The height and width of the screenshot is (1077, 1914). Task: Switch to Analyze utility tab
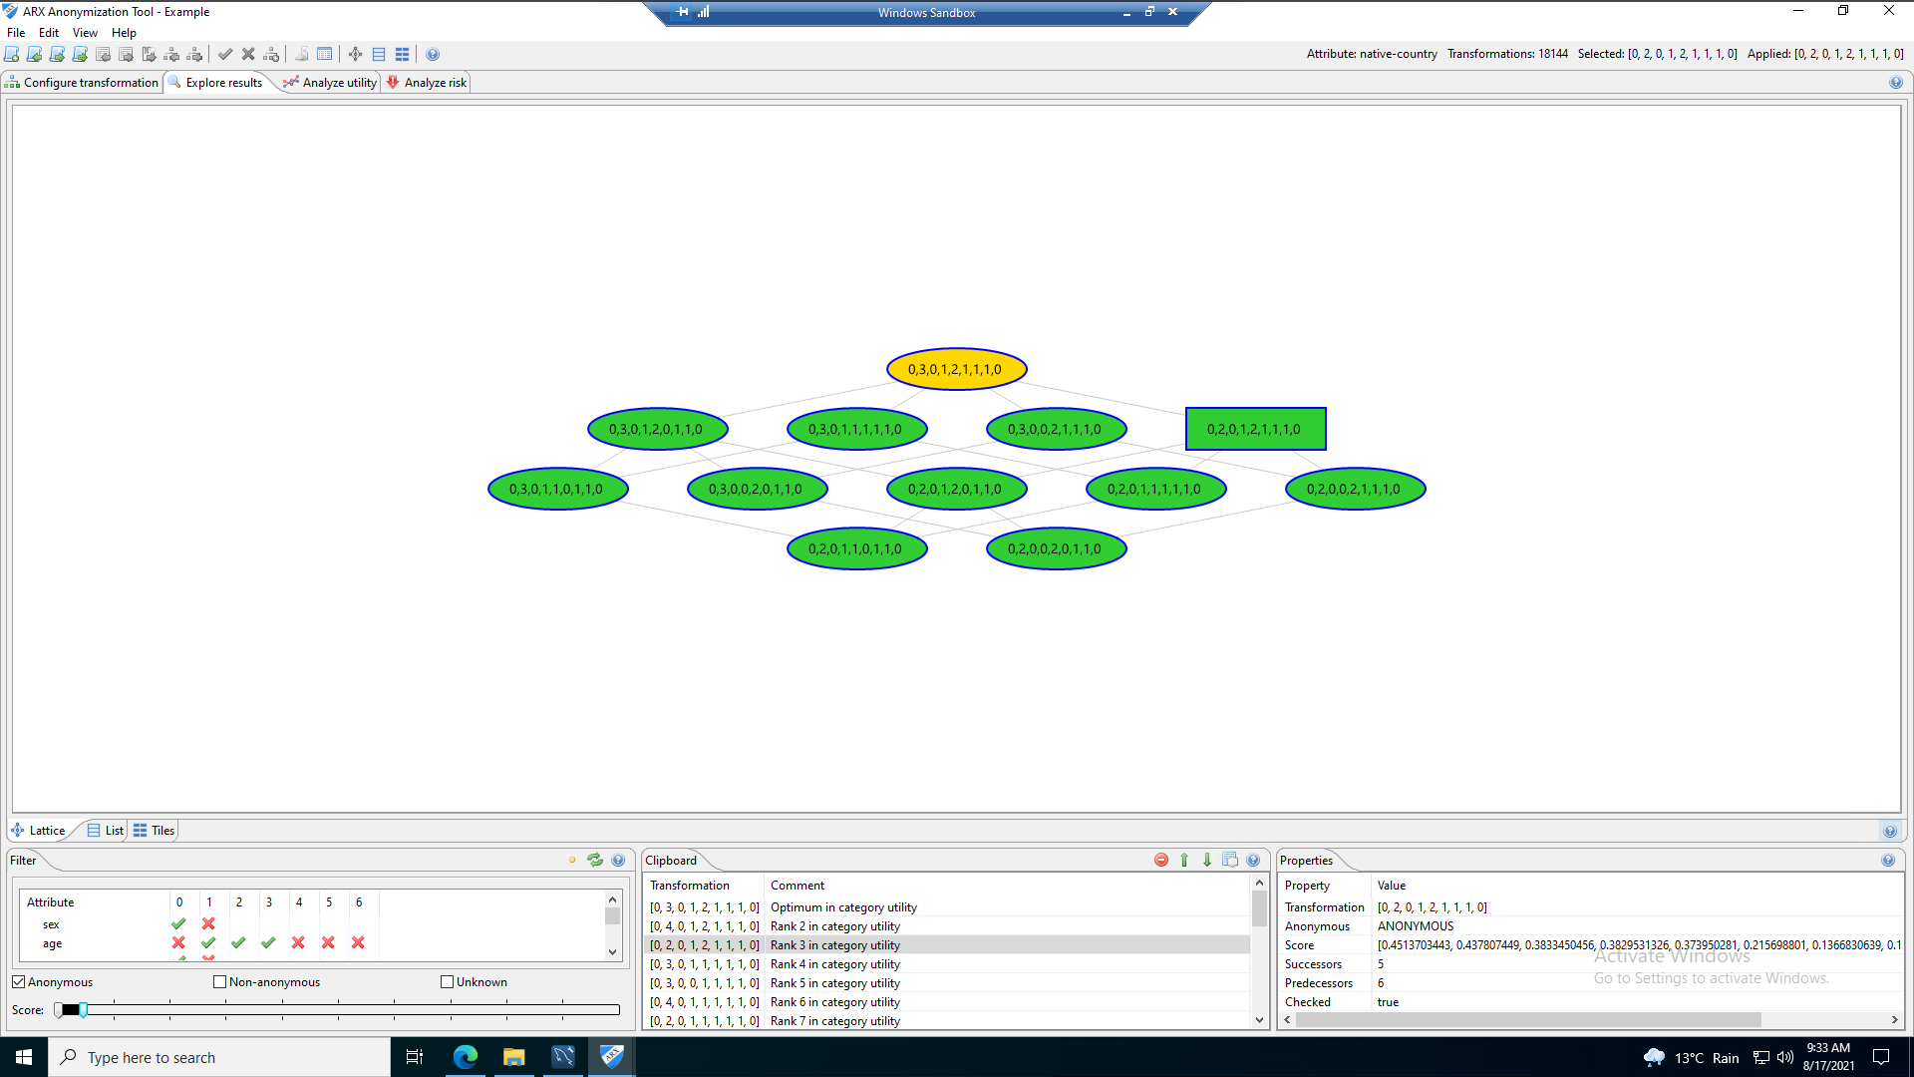[x=331, y=83]
